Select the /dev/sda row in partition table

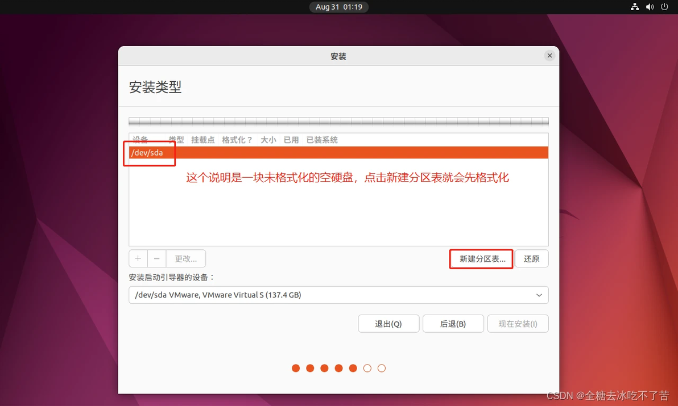338,152
